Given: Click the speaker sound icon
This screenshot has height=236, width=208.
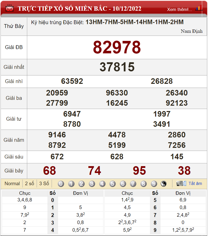Looking at the screenshot, I should click(181, 183).
